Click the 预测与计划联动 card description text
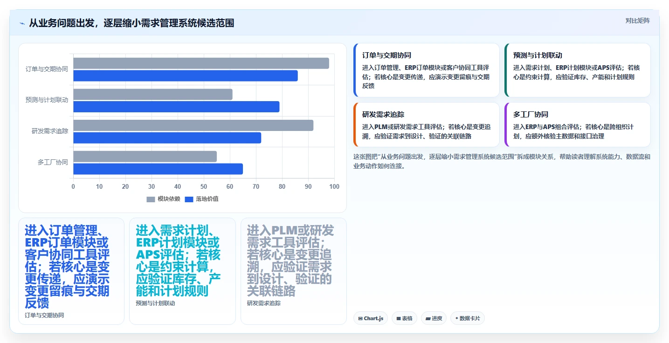This screenshot has height=343, width=669. click(577, 72)
